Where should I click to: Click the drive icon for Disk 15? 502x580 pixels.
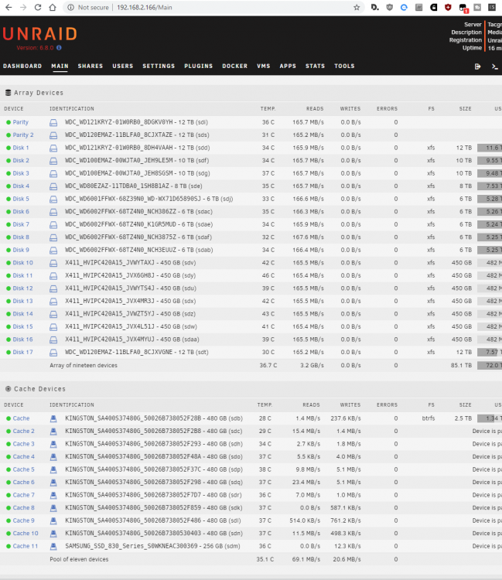click(x=53, y=326)
